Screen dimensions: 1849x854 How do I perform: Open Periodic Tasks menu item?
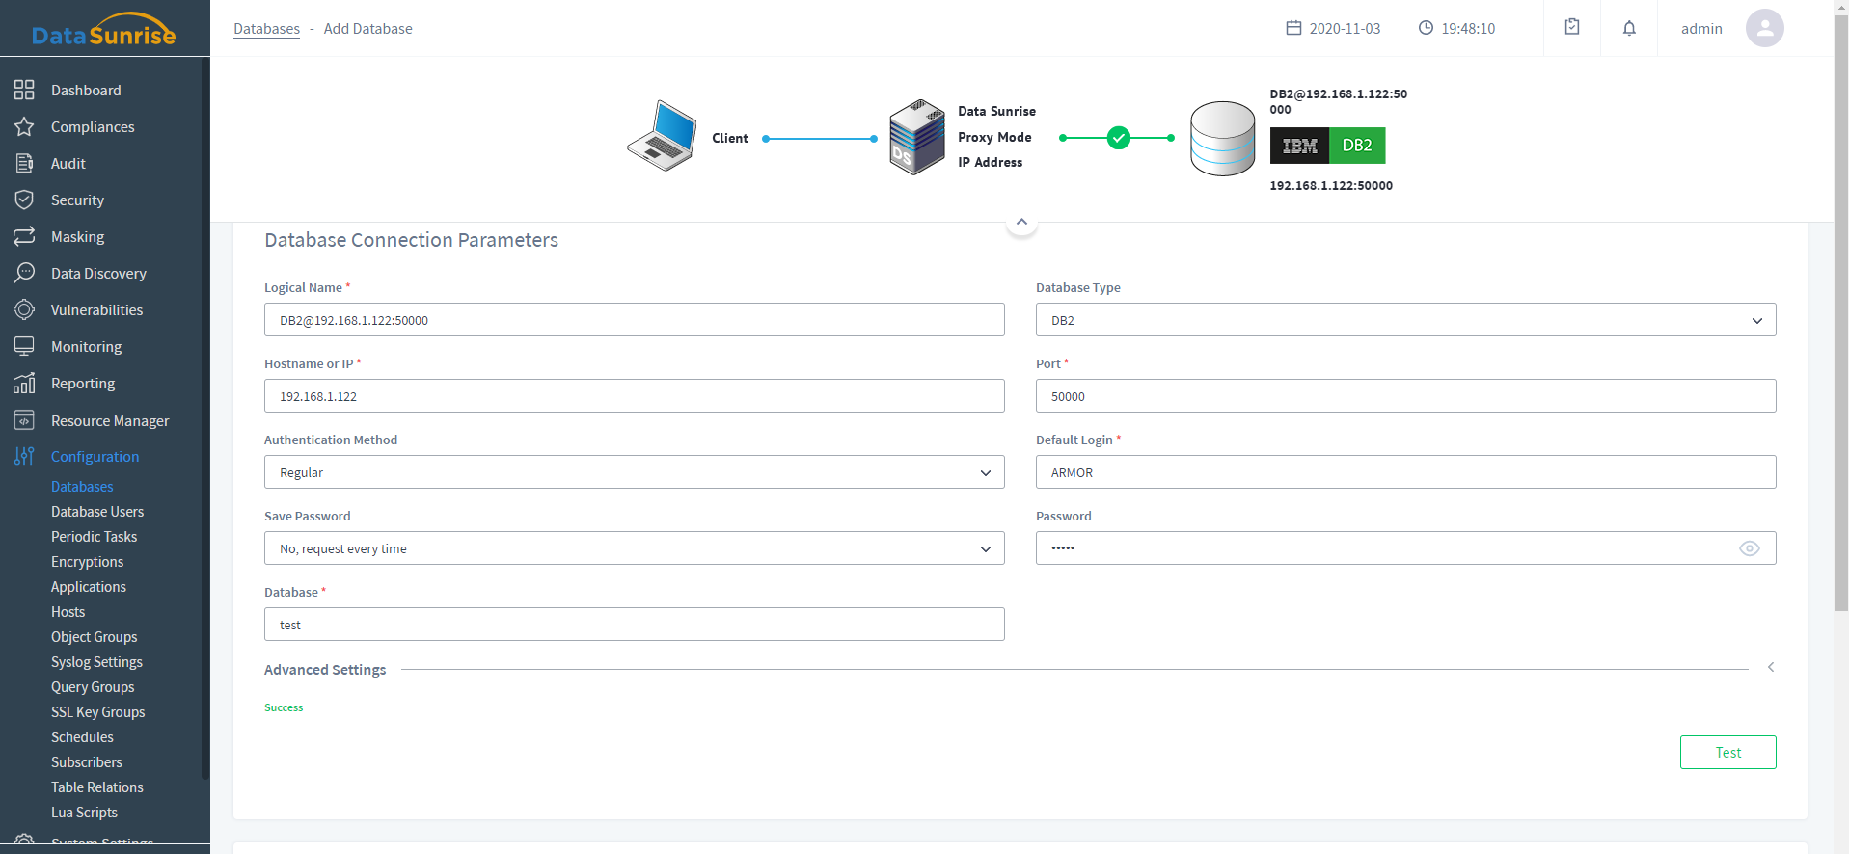[94, 537]
